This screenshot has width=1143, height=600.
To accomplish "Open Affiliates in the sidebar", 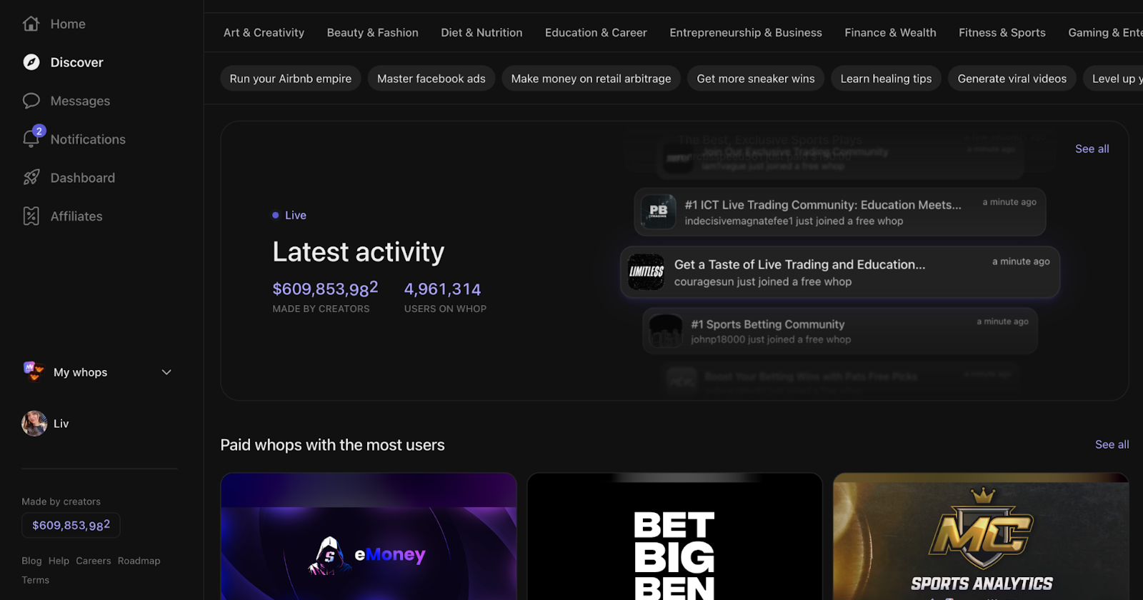I will (76, 216).
